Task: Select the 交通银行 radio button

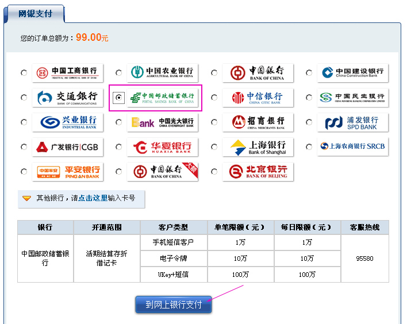Action: tap(24, 98)
